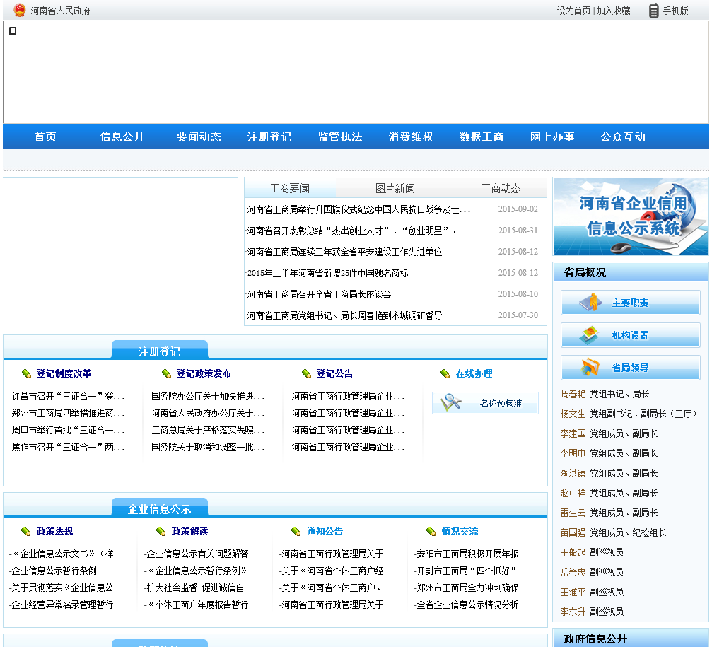Open 企业信息公示有关问题解答 link
The width and height of the screenshot is (712, 647).
tap(196, 554)
